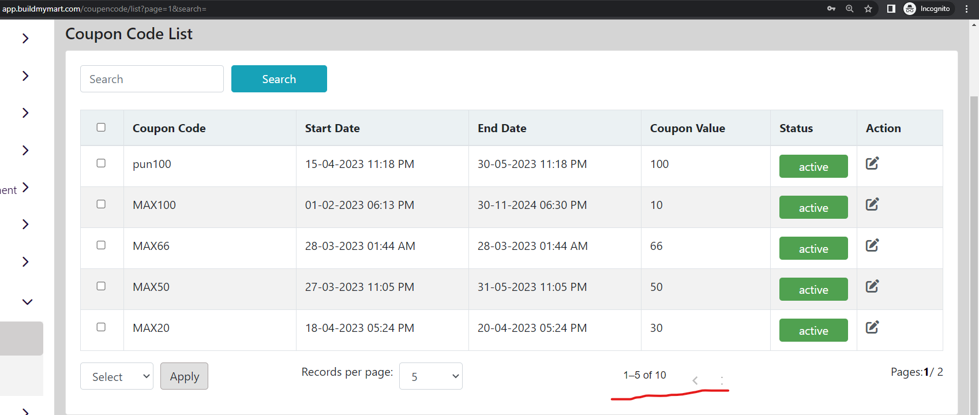Click the Coupon Code column header

pyautogui.click(x=169, y=128)
